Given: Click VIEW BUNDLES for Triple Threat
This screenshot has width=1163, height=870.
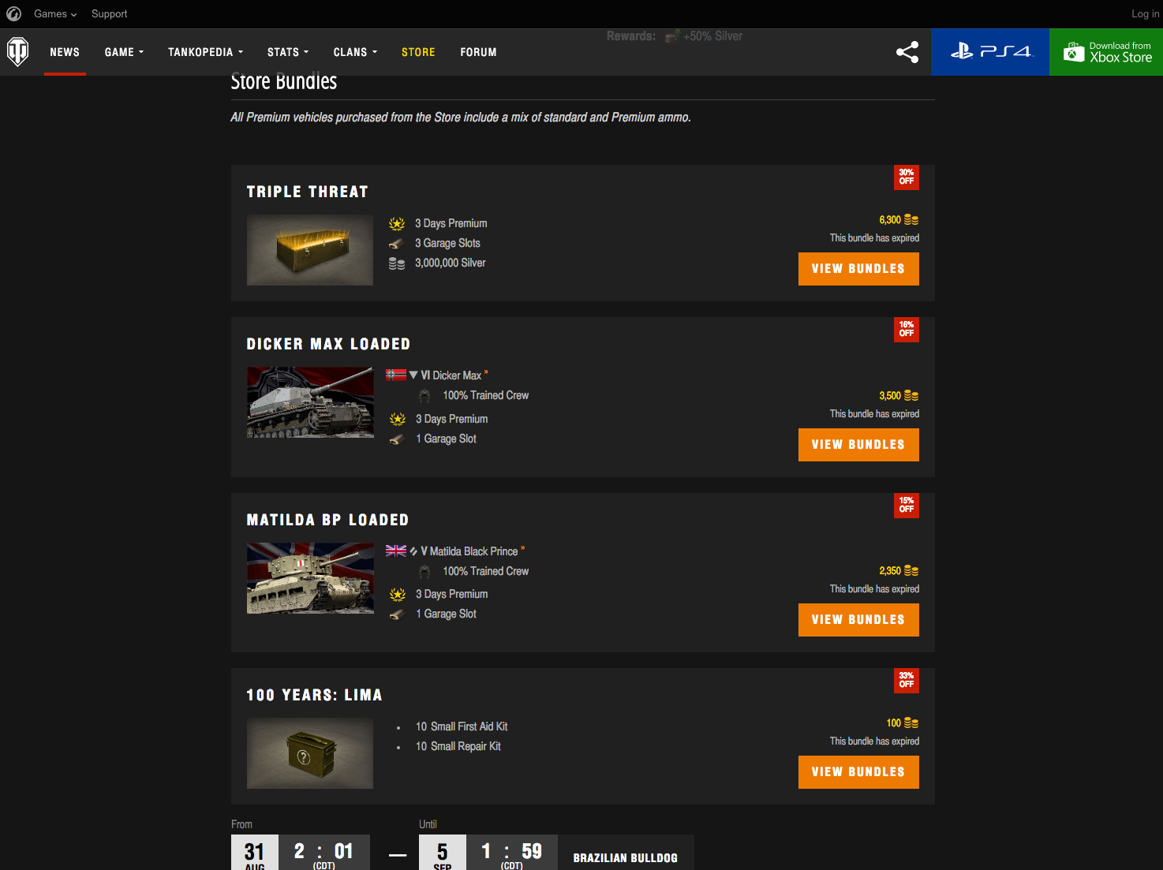Looking at the screenshot, I should tap(858, 269).
